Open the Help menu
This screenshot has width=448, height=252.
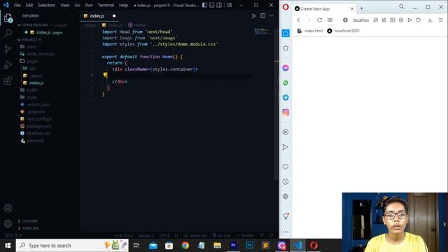click(123, 5)
